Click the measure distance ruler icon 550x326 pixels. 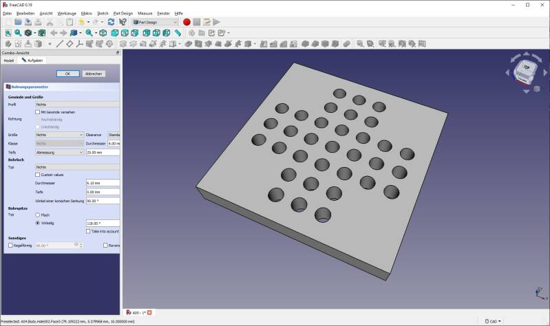(x=178, y=32)
